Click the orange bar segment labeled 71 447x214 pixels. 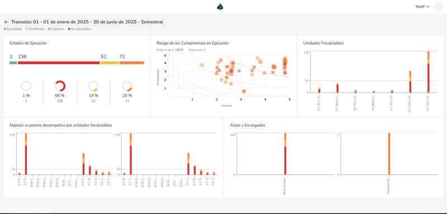coord(132,62)
